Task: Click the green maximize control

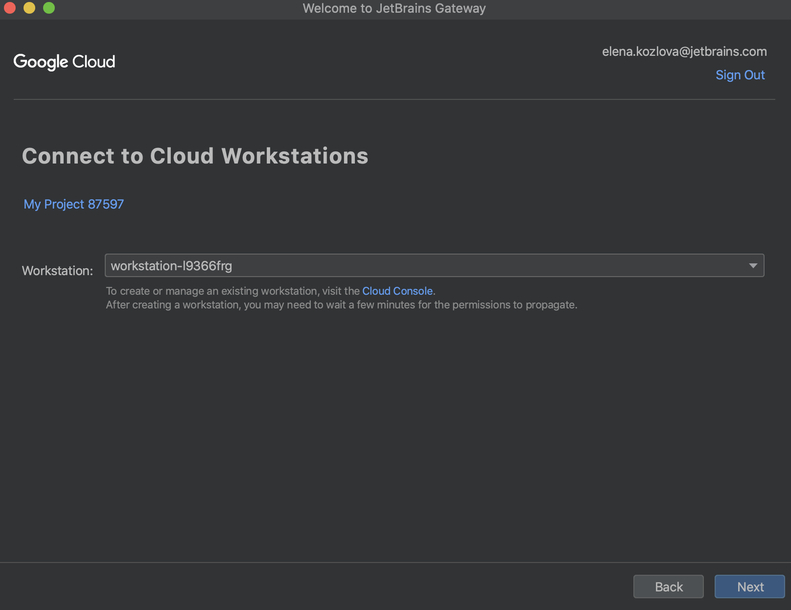Action: click(x=49, y=8)
